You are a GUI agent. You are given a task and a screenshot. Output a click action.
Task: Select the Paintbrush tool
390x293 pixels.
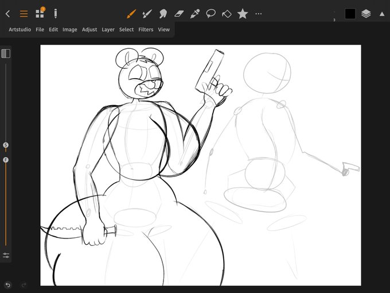pos(131,14)
